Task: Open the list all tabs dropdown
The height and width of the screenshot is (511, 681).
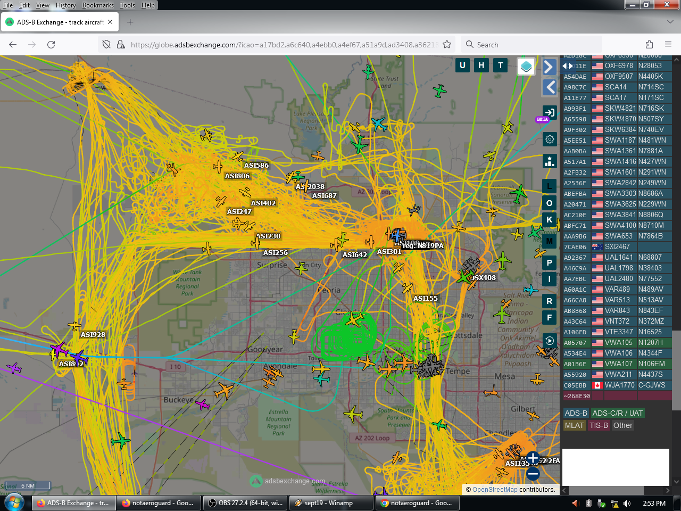Action: point(670,22)
